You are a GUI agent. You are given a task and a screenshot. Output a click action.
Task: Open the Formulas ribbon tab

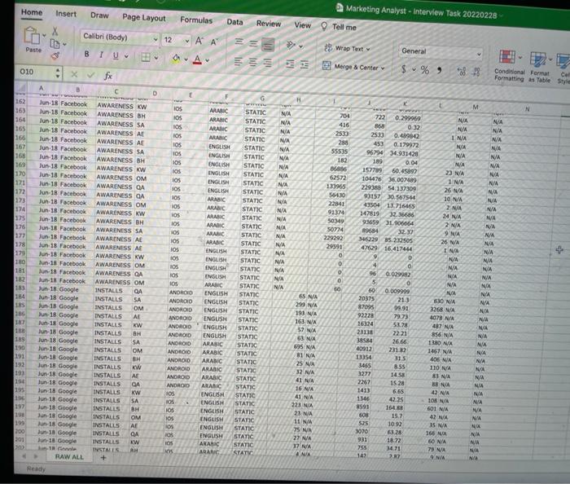196,20
